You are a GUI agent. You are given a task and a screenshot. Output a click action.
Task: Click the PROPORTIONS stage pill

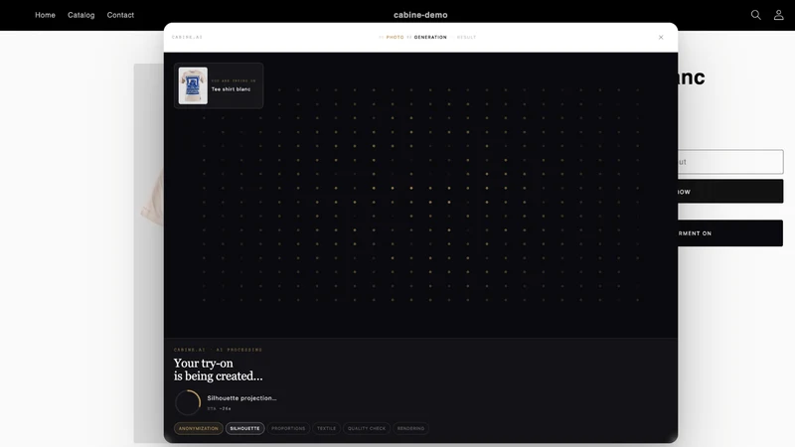[288, 428]
